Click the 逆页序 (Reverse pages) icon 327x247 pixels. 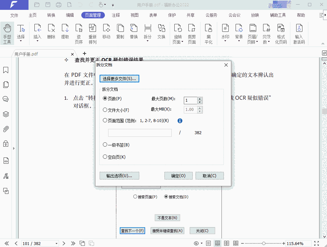coord(79,33)
